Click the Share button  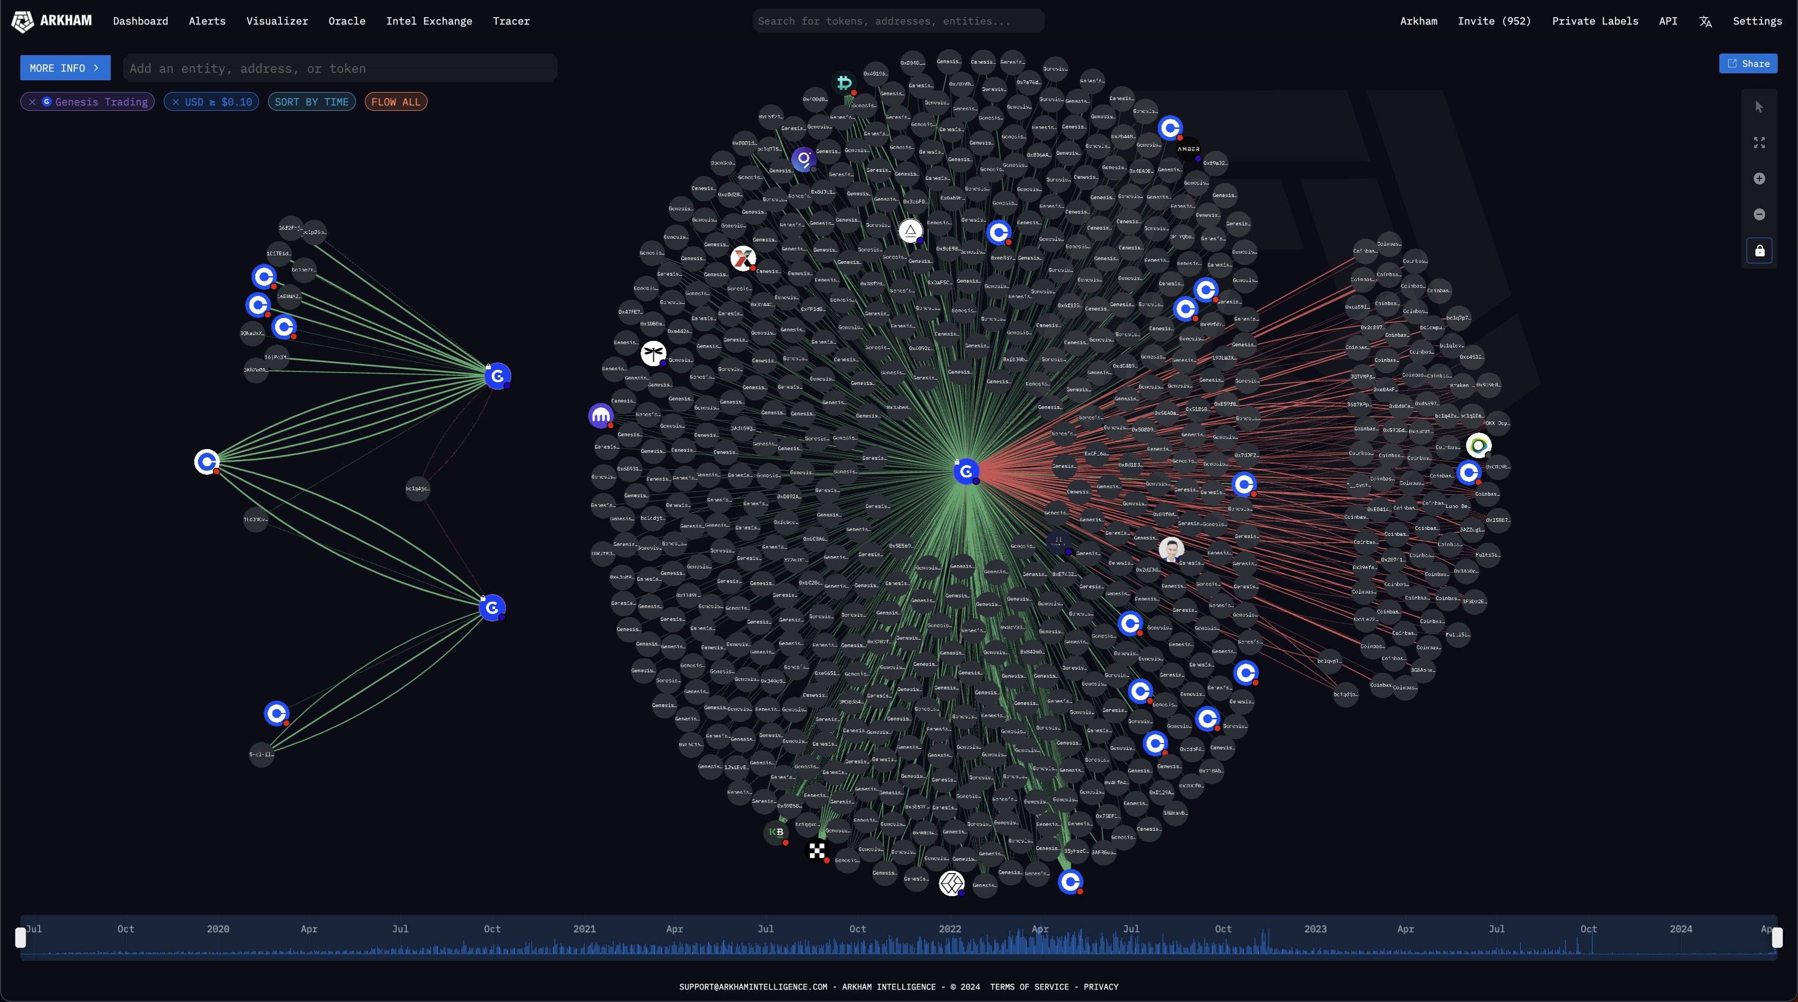pos(1748,64)
